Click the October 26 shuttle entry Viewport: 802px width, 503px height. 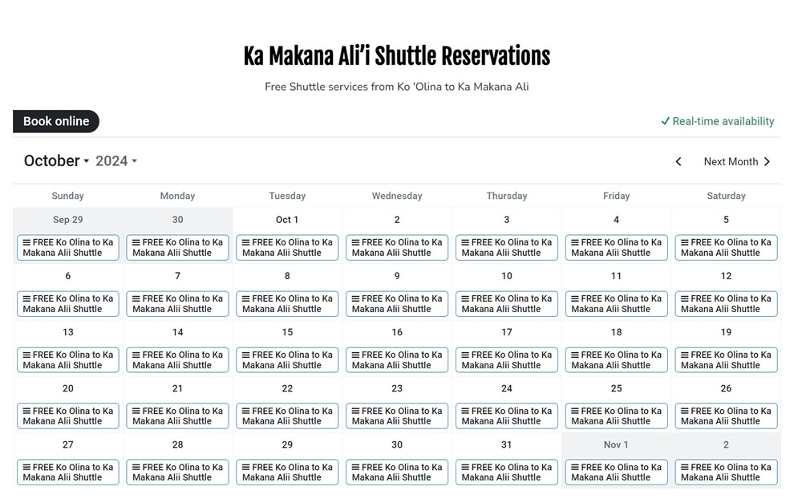pyautogui.click(x=726, y=416)
